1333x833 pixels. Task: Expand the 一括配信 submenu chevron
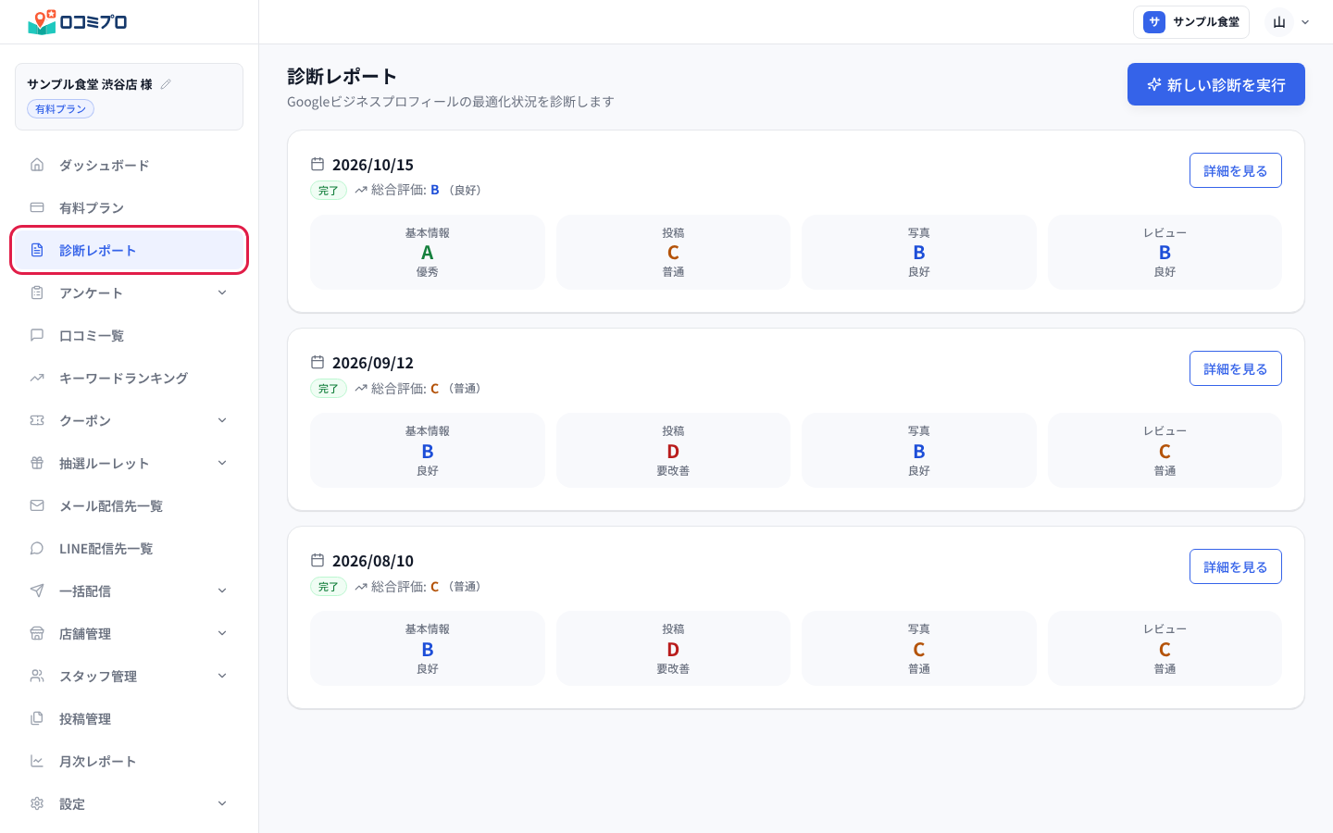click(x=222, y=591)
